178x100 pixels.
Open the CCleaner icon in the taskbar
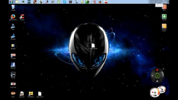tap(94, 2)
